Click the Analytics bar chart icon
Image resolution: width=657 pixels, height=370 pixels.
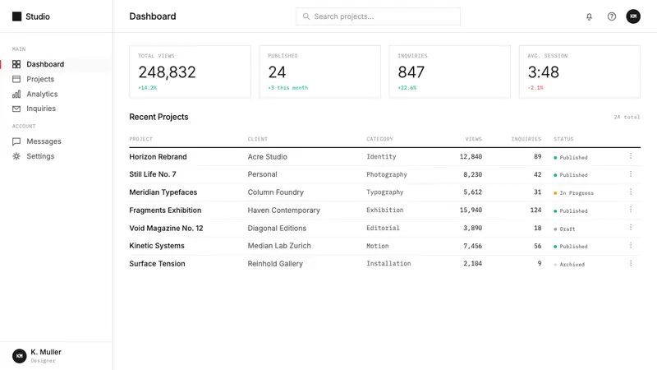(16, 94)
